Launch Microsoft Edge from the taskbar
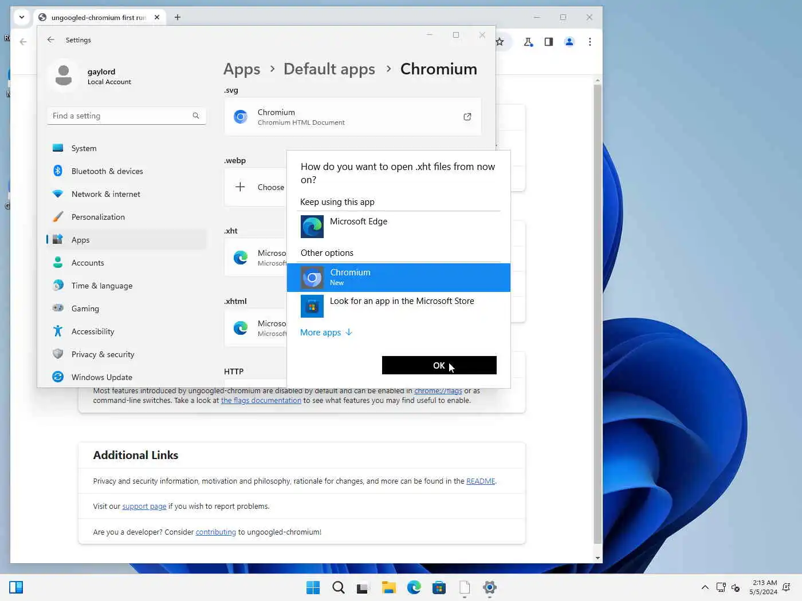 (x=414, y=588)
